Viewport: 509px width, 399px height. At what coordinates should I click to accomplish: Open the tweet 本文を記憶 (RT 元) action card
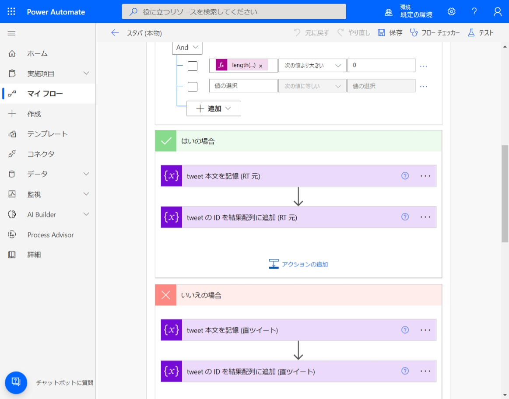298,176
